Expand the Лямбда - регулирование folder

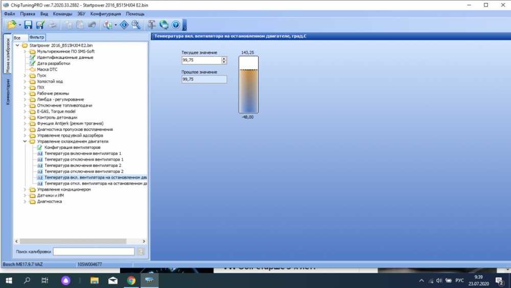point(25,99)
